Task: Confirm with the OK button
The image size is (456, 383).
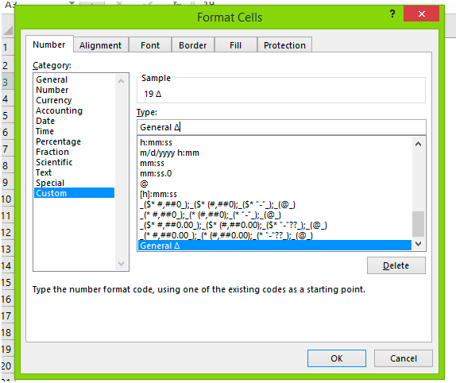Action: click(337, 358)
